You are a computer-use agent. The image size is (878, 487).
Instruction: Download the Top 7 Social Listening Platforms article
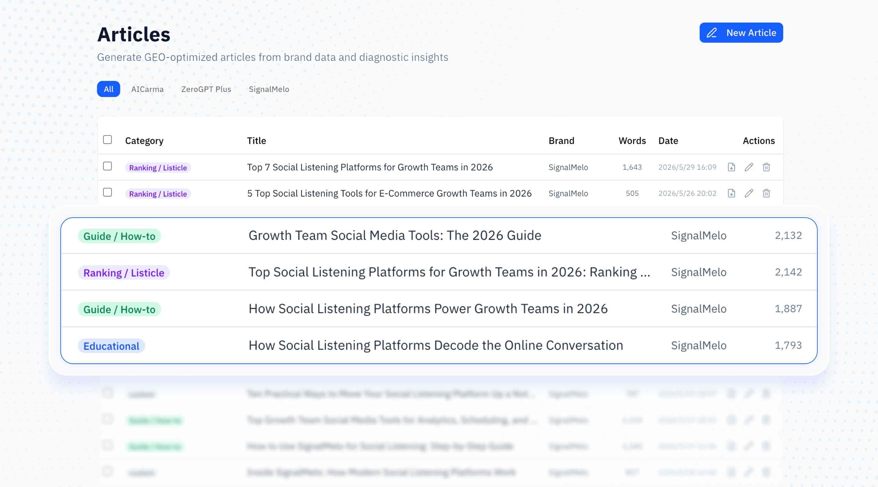click(731, 167)
